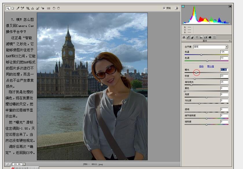This screenshot has height=169, width=243.
Task: Select the Hand tool
Action: (x=12, y=8)
